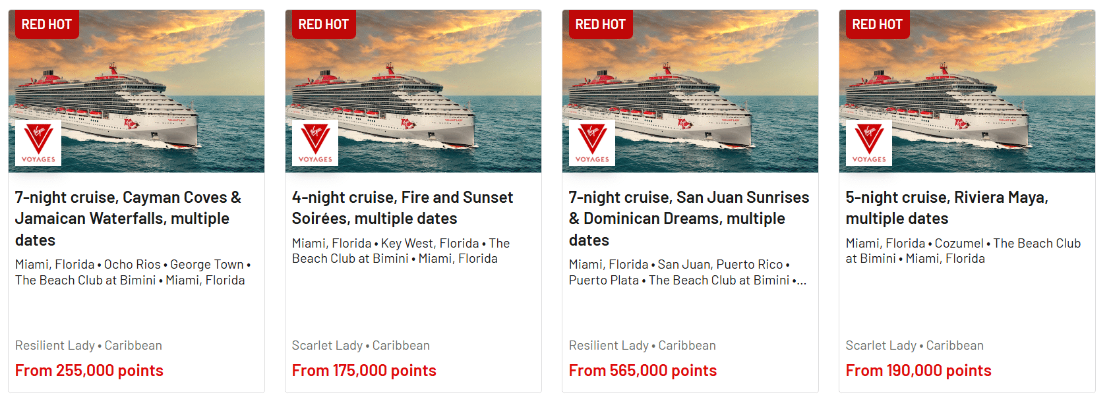1111x405 pixels.
Task: Select the From 255,000 points price
Action: [x=89, y=371]
